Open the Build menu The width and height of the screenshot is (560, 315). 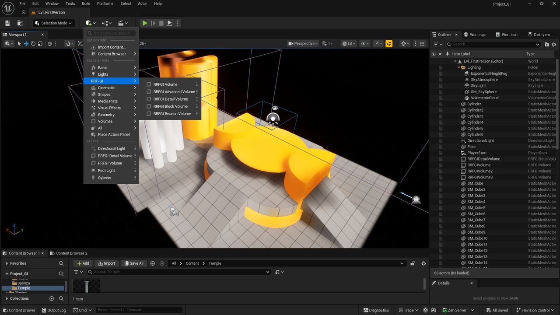click(86, 3)
